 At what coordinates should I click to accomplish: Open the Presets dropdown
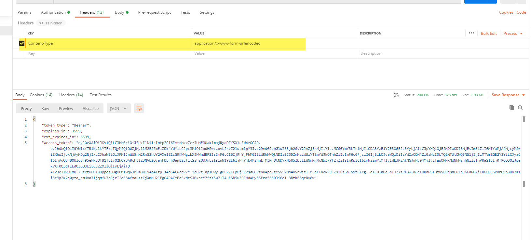tap(513, 33)
